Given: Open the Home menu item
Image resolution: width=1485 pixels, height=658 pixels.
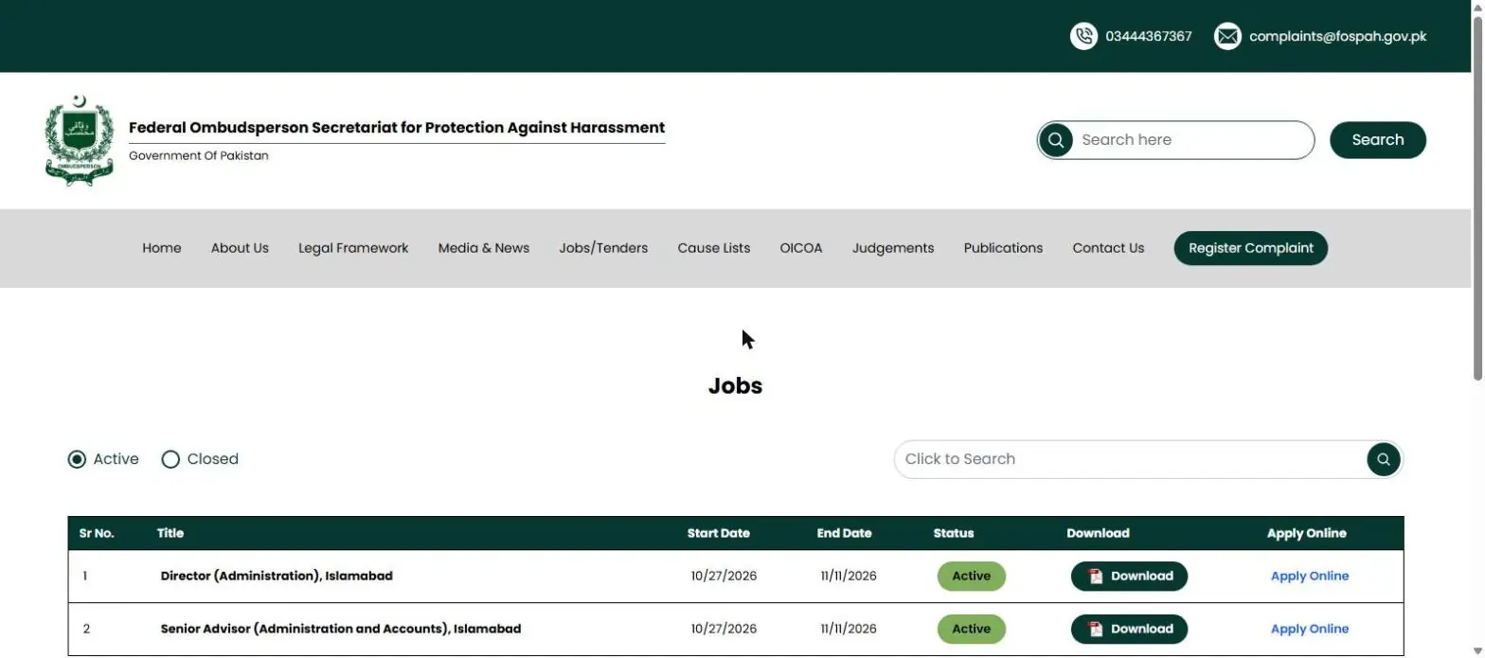Looking at the screenshot, I should pyautogui.click(x=162, y=248).
